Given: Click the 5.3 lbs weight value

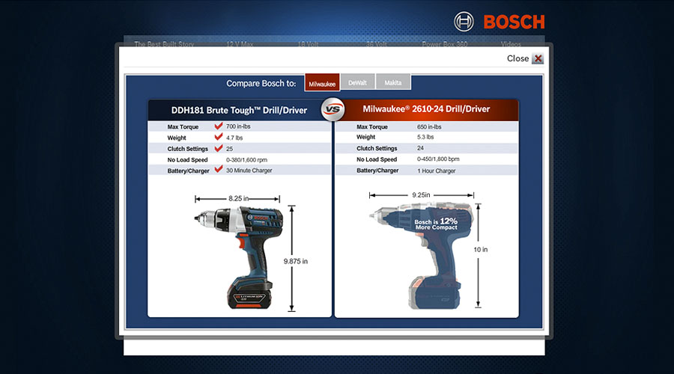Looking at the screenshot, I should (x=425, y=137).
